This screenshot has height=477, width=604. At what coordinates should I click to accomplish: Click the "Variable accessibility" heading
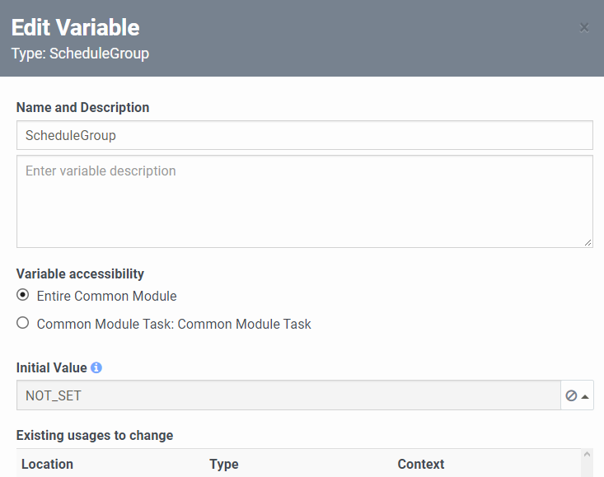coord(80,274)
